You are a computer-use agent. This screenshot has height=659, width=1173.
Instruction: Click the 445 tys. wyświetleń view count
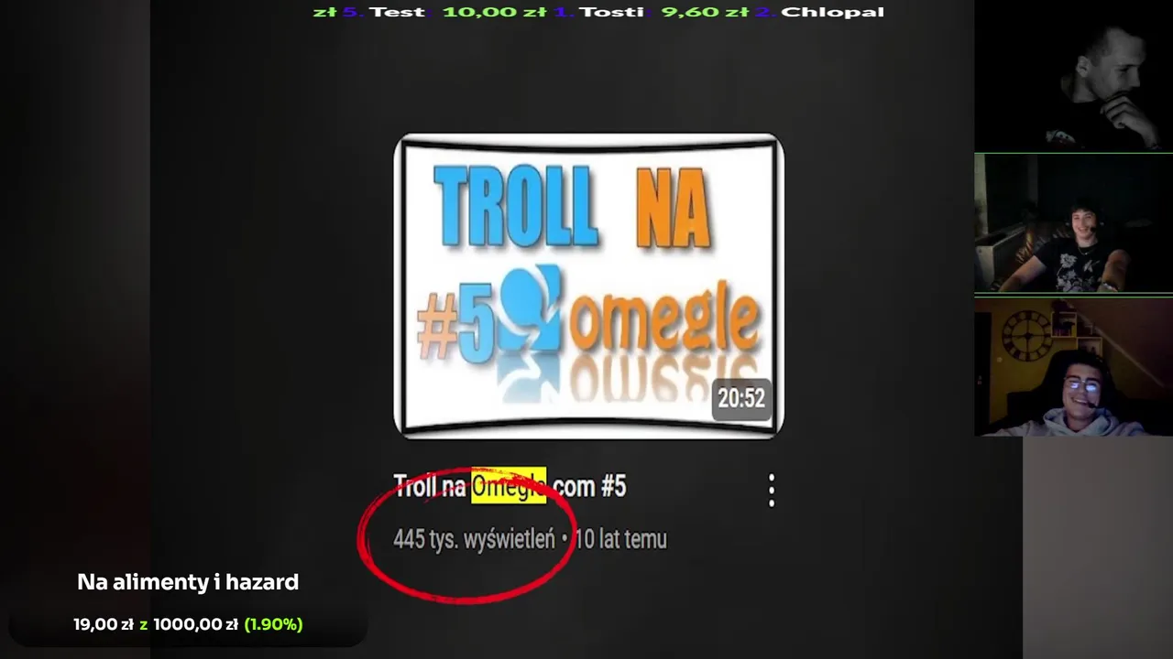pyautogui.click(x=474, y=539)
